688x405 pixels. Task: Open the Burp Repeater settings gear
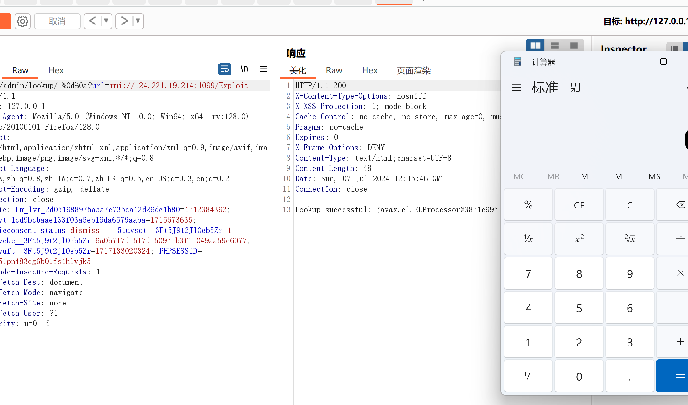point(22,21)
